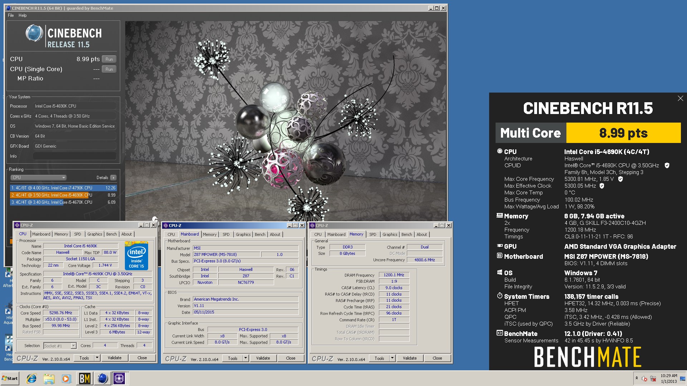Open the Ranking CPU dropdown
The height and width of the screenshot is (386, 687).
(39, 178)
